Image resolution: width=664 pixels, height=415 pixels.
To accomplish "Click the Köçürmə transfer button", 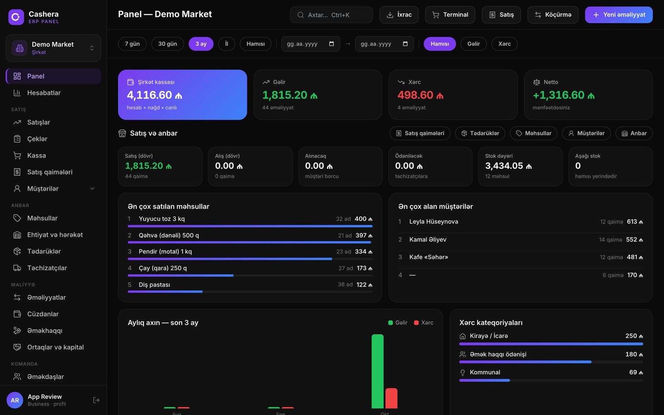I will 553,15.
